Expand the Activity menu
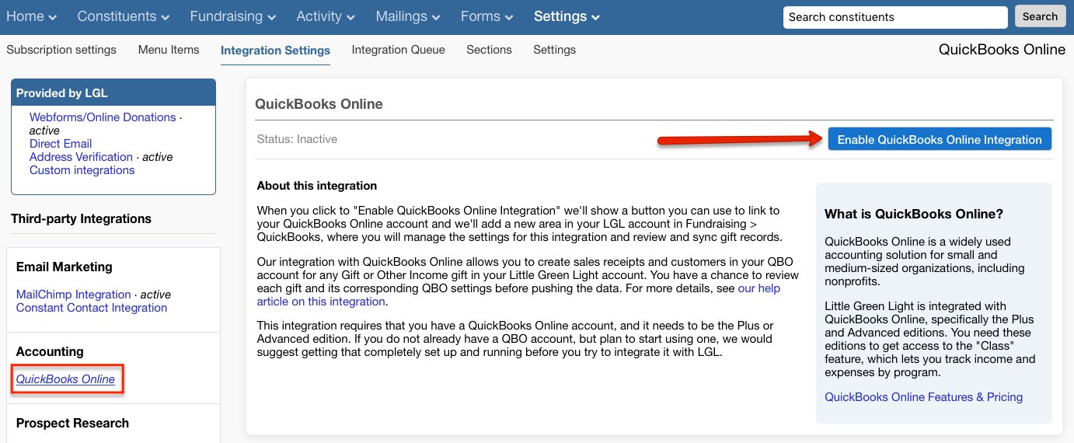The width and height of the screenshot is (1074, 443). [326, 16]
